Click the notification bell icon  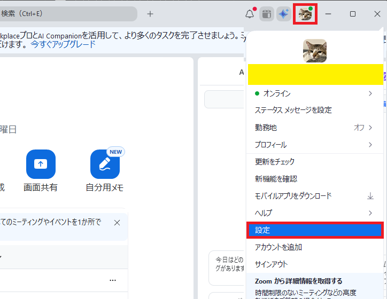[250, 14]
